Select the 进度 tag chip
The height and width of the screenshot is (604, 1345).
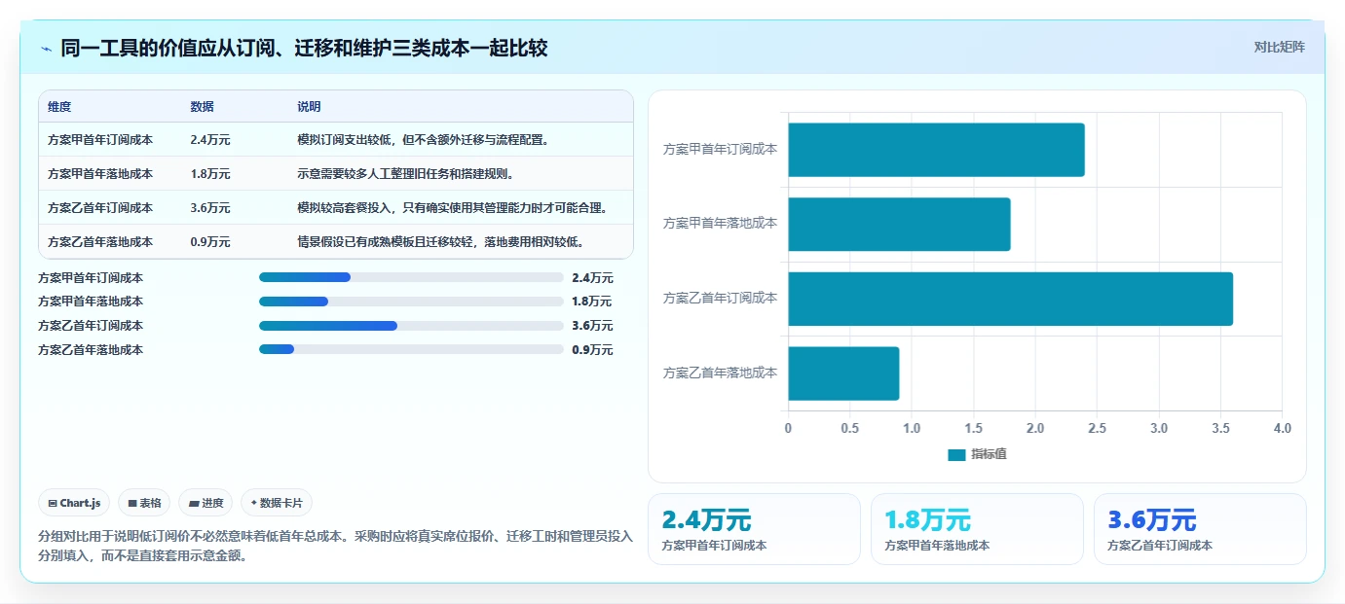(x=205, y=503)
